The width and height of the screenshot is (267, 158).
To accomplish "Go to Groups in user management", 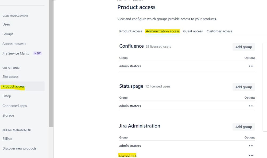I will click(8, 34).
